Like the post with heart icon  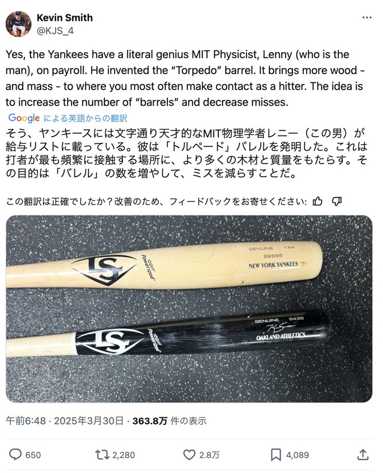189,455
